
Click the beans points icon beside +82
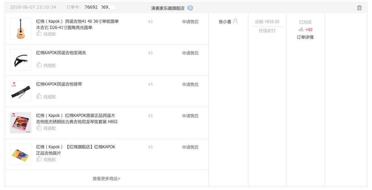pos(301,30)
